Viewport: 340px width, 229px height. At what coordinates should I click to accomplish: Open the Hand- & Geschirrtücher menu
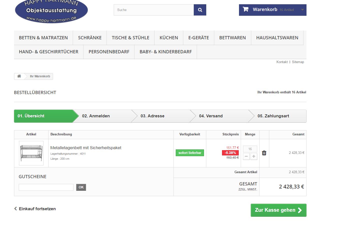click(x=48, y=52)
